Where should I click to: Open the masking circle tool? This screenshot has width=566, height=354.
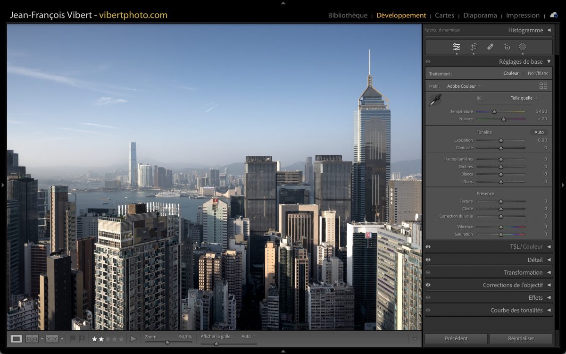(523, 47)
